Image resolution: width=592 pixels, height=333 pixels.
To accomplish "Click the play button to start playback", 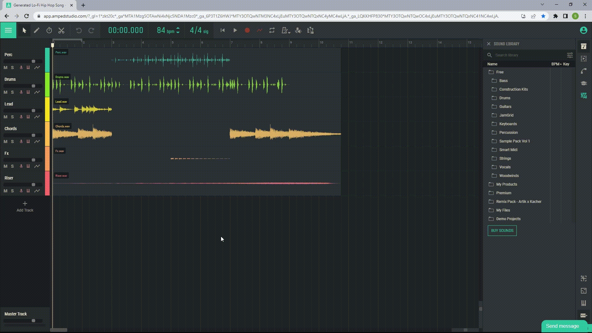I will click(235, 31).
